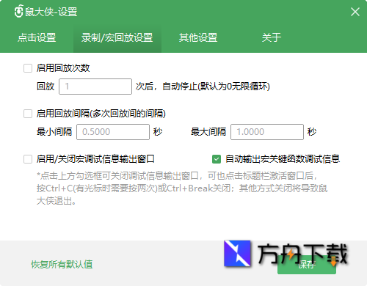The height and width of the screenshot is (286, 367).
Task: Switch to the 点击设置 tab
Action: tap(37, 38)
